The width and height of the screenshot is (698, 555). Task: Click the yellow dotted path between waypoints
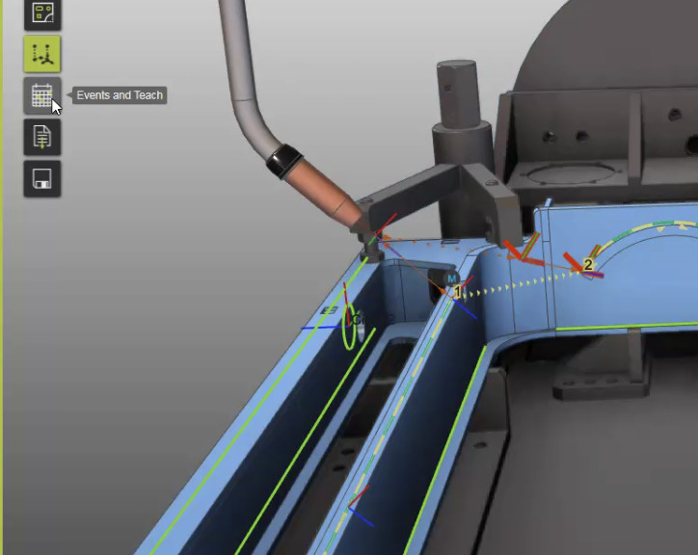521,280
